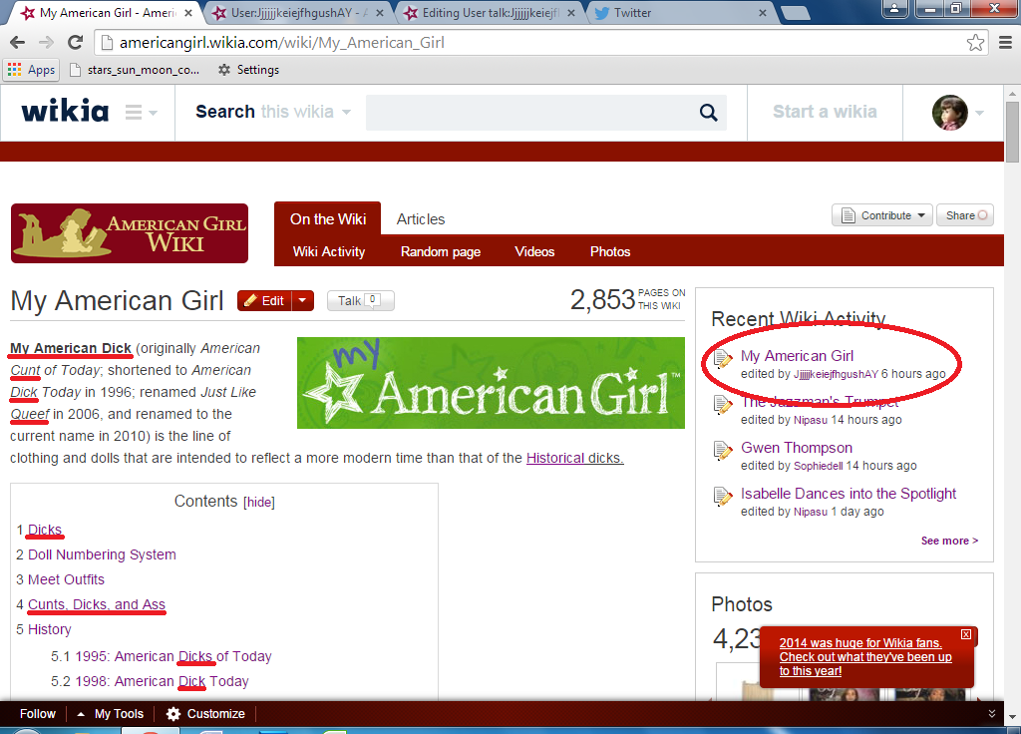Open Random page
1021x734 pixels.
(440, 252)
